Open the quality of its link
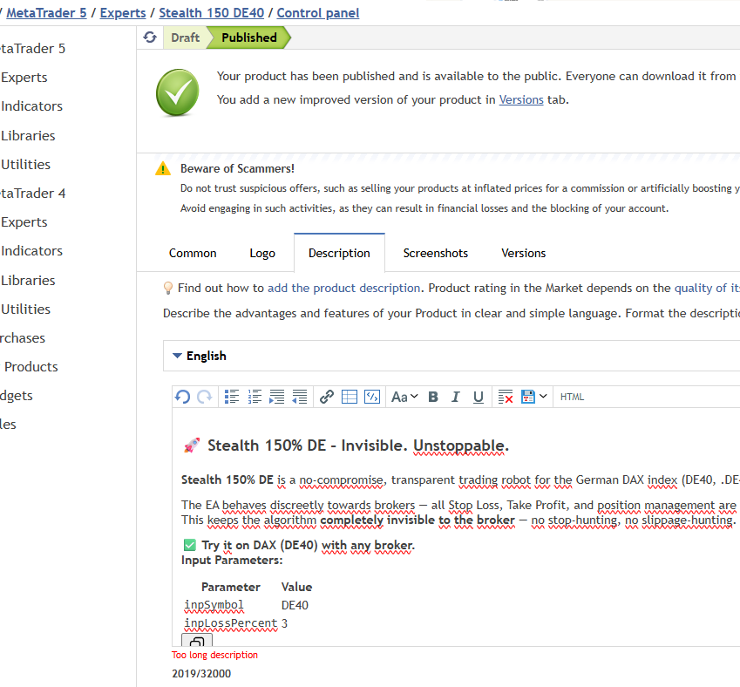Viewport: 740px width, 687px height. pyautogui.click(x=707, y=288)
